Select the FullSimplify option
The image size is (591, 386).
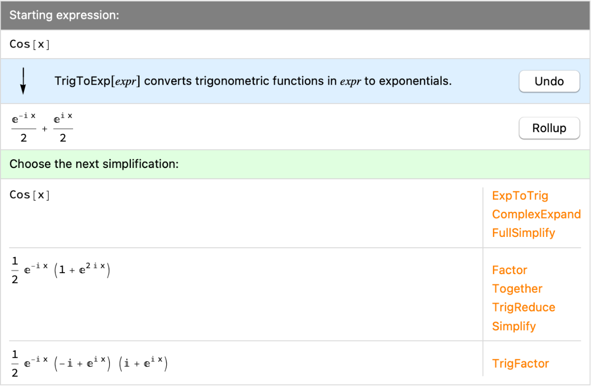click(524, 233)
